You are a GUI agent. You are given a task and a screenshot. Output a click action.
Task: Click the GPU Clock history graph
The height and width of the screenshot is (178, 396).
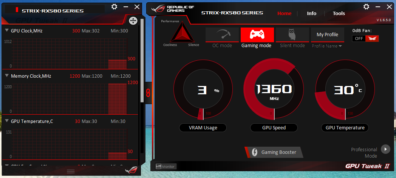tap(70, 54)
